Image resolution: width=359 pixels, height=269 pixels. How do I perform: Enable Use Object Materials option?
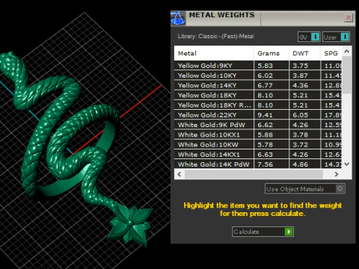(x=305, y=189)
